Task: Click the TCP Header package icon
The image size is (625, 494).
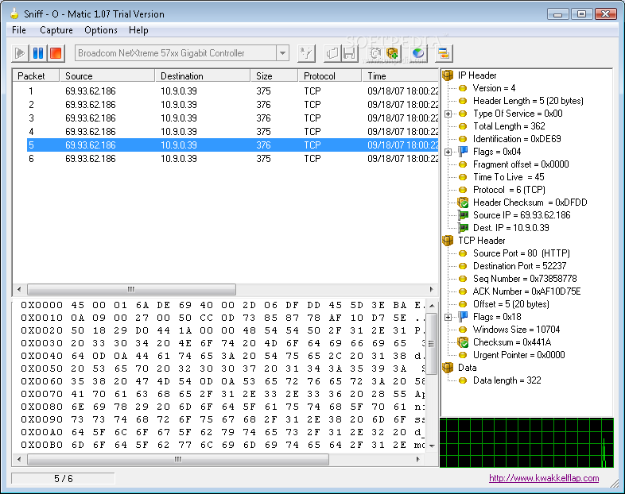Action: (x=448, y=241)
